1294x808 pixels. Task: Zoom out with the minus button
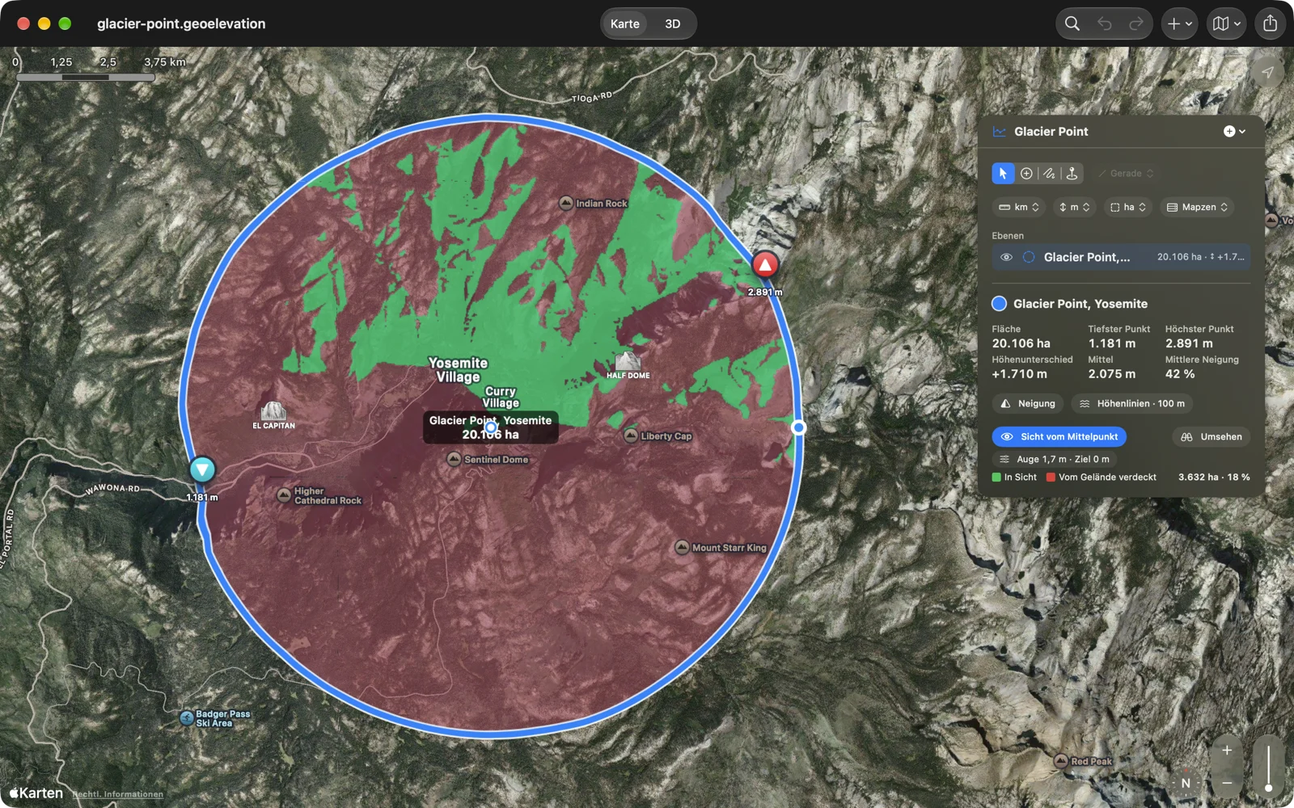[x=1227, y=783]
